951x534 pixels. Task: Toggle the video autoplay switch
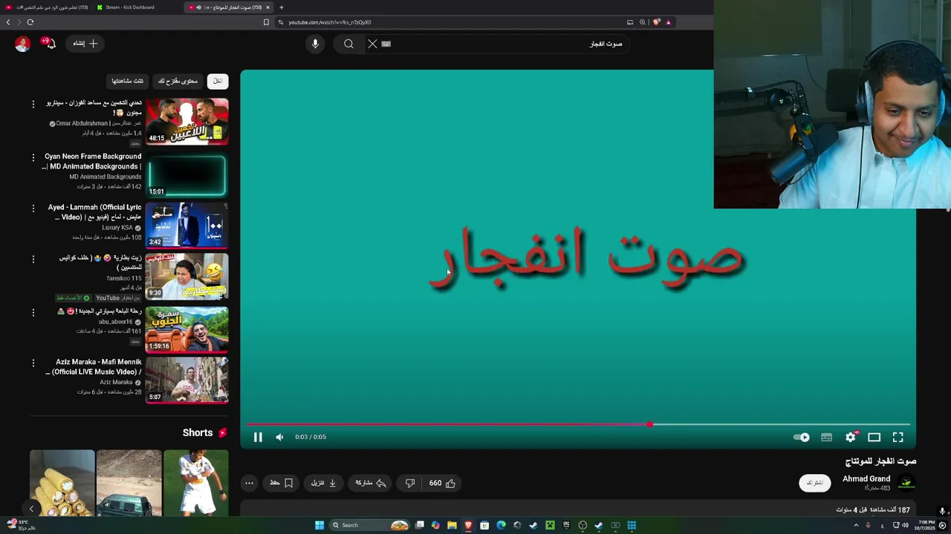pyautogui.click(x=802, y=437)
